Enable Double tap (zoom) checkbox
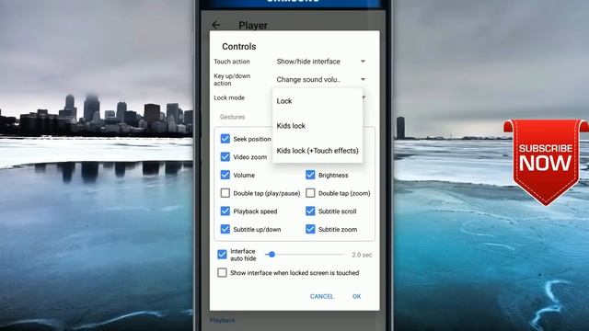 (310, 193)
